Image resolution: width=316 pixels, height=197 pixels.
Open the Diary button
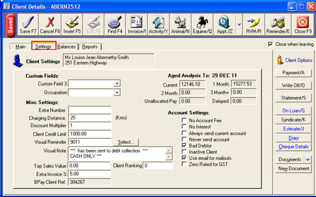(293, 138)
